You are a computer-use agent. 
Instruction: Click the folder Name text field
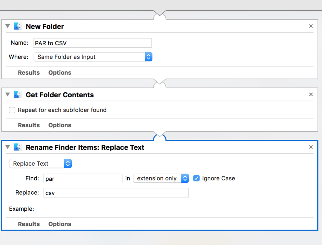(x=92, y=43)
